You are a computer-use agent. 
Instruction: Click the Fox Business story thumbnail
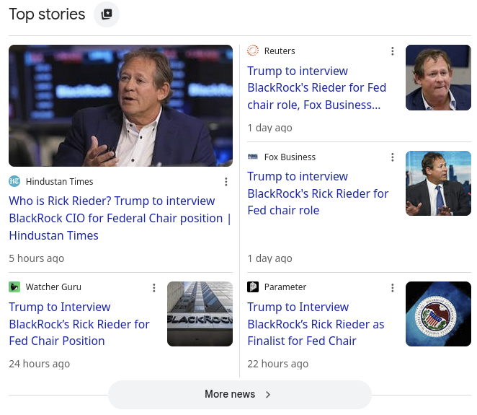[438, 183]
